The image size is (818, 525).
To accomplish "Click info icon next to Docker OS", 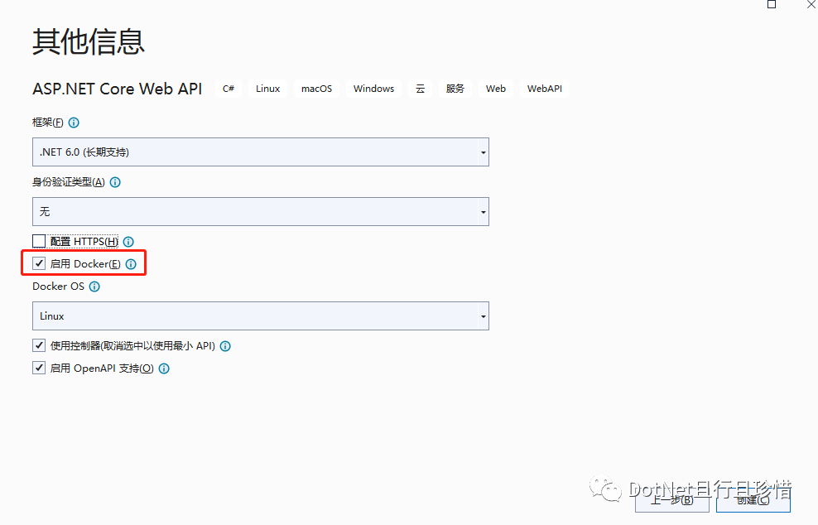I will click(x=94, y=287).
